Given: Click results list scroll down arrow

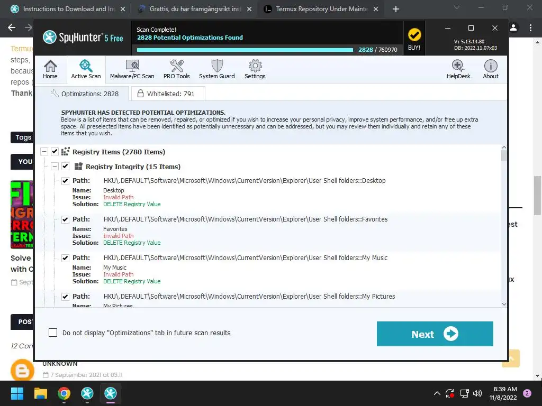Looking at the screenshot, I should (x=504, y=304).
